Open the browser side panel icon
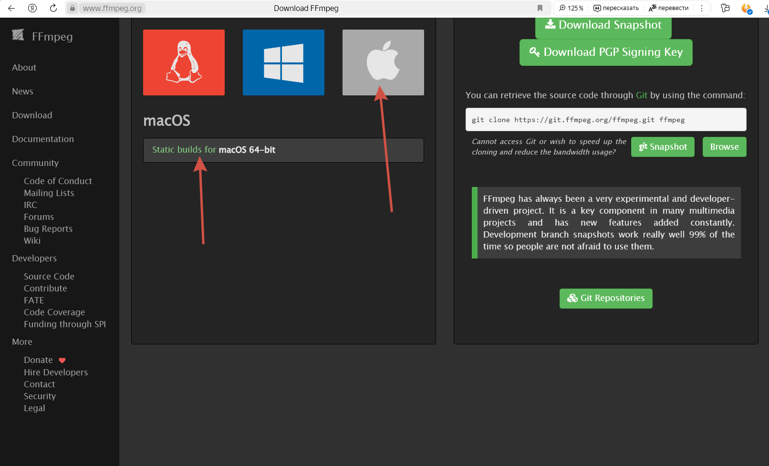This screenshot has width=769, height=466. [x=725, y=8]
